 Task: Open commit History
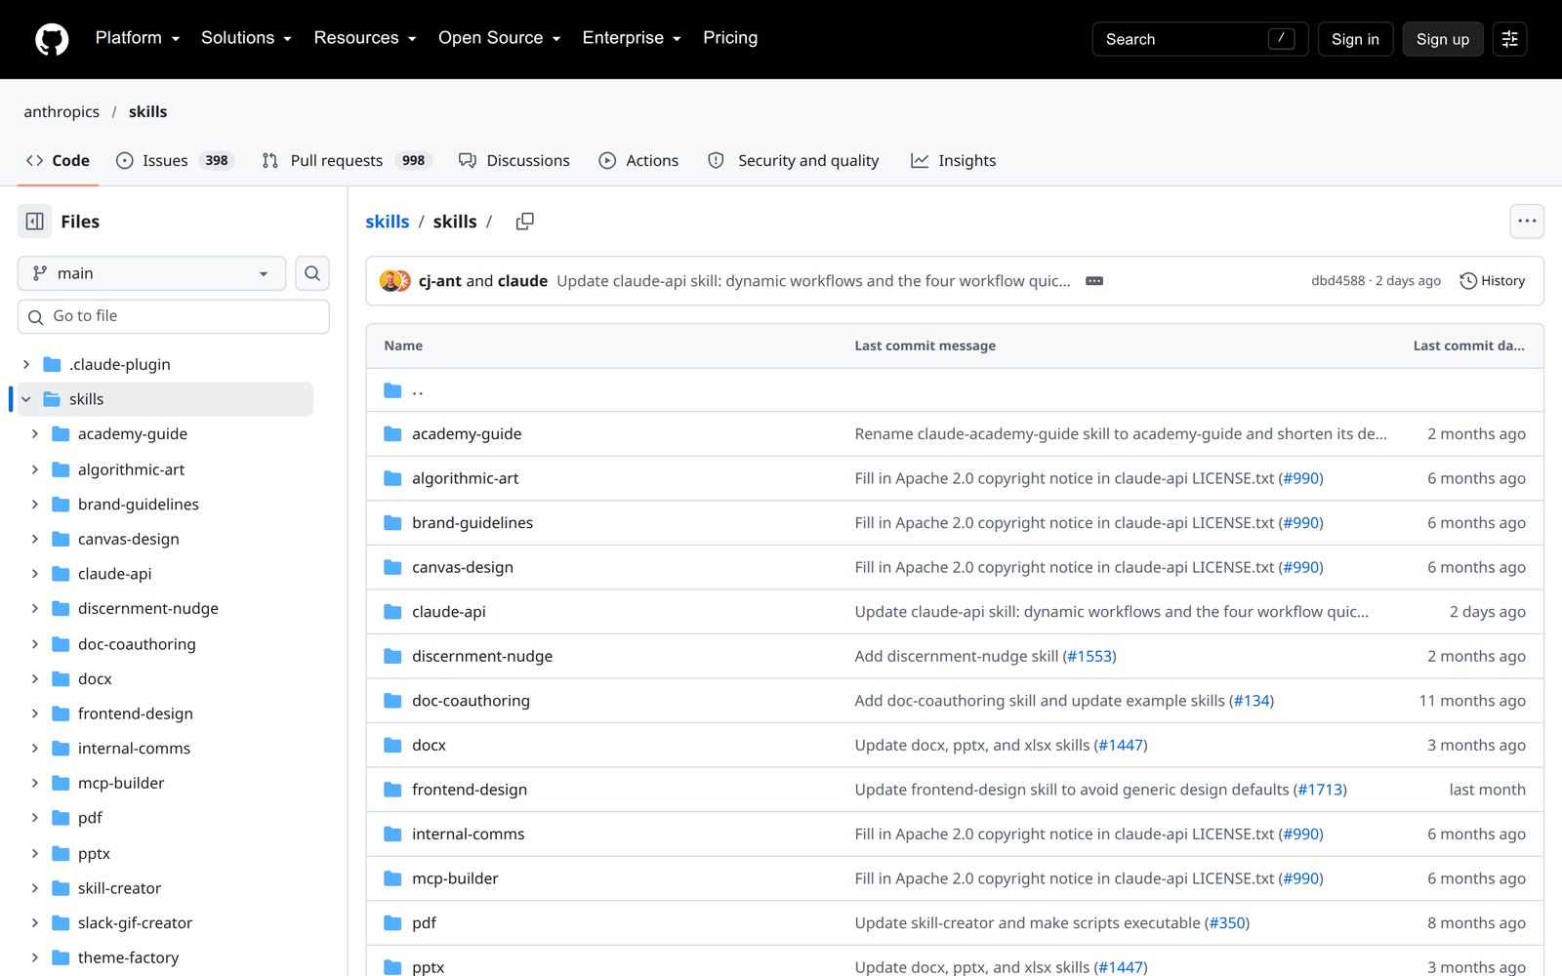[1492, 281]
